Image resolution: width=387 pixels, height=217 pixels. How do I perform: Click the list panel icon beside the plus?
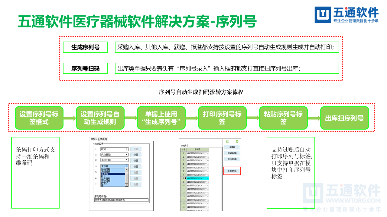pyautogui.click(x=227, y=141)
